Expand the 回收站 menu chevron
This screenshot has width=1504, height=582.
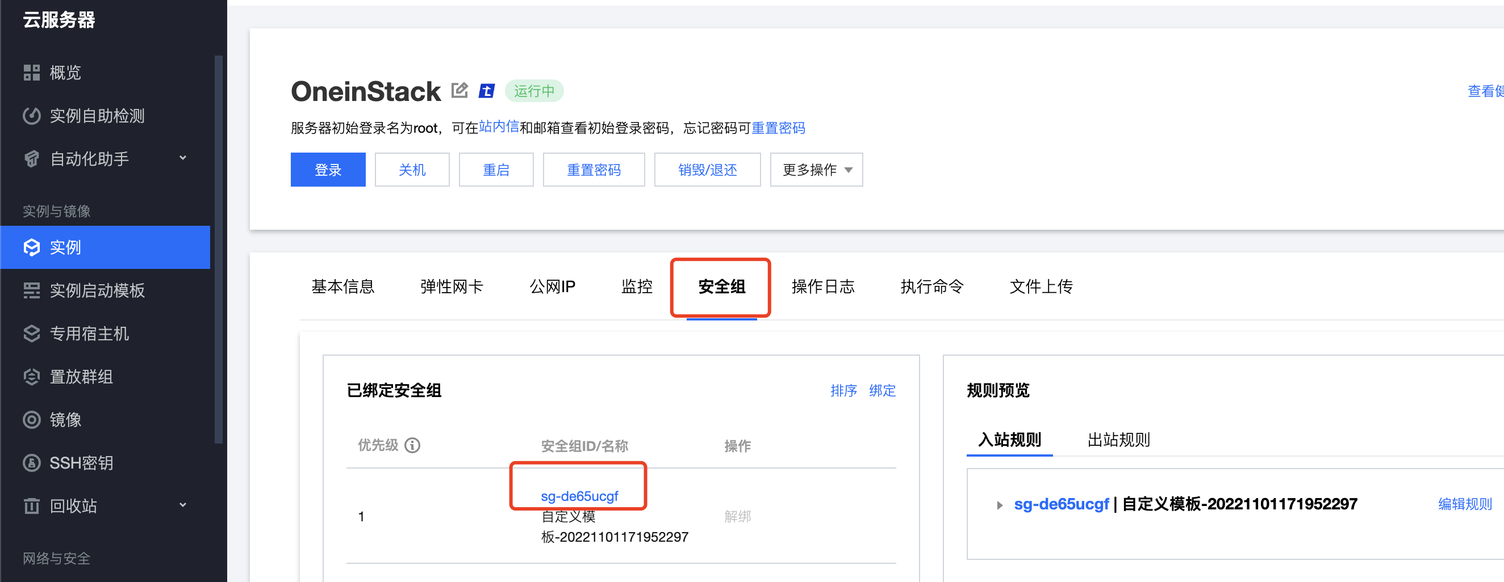click(183, 505)
